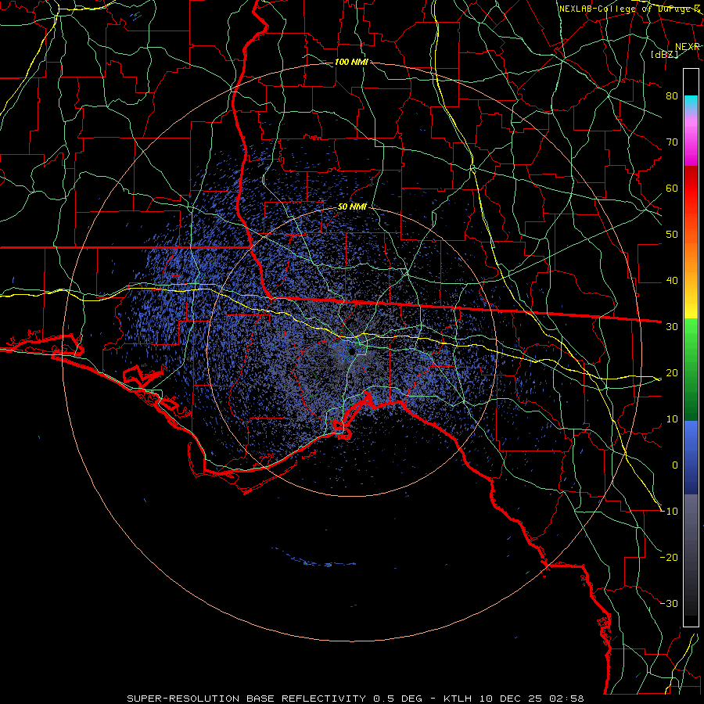Viewport: 704px width, 704px height.
Task: Click the 100 NMI range ring label
Action: click(351, 62)
